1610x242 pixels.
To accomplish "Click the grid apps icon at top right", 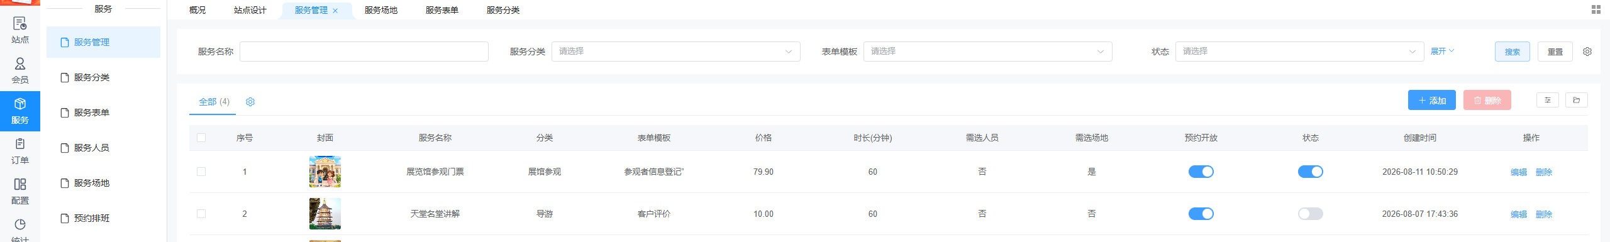I will pyautogui.click(x=1596, y=9).
